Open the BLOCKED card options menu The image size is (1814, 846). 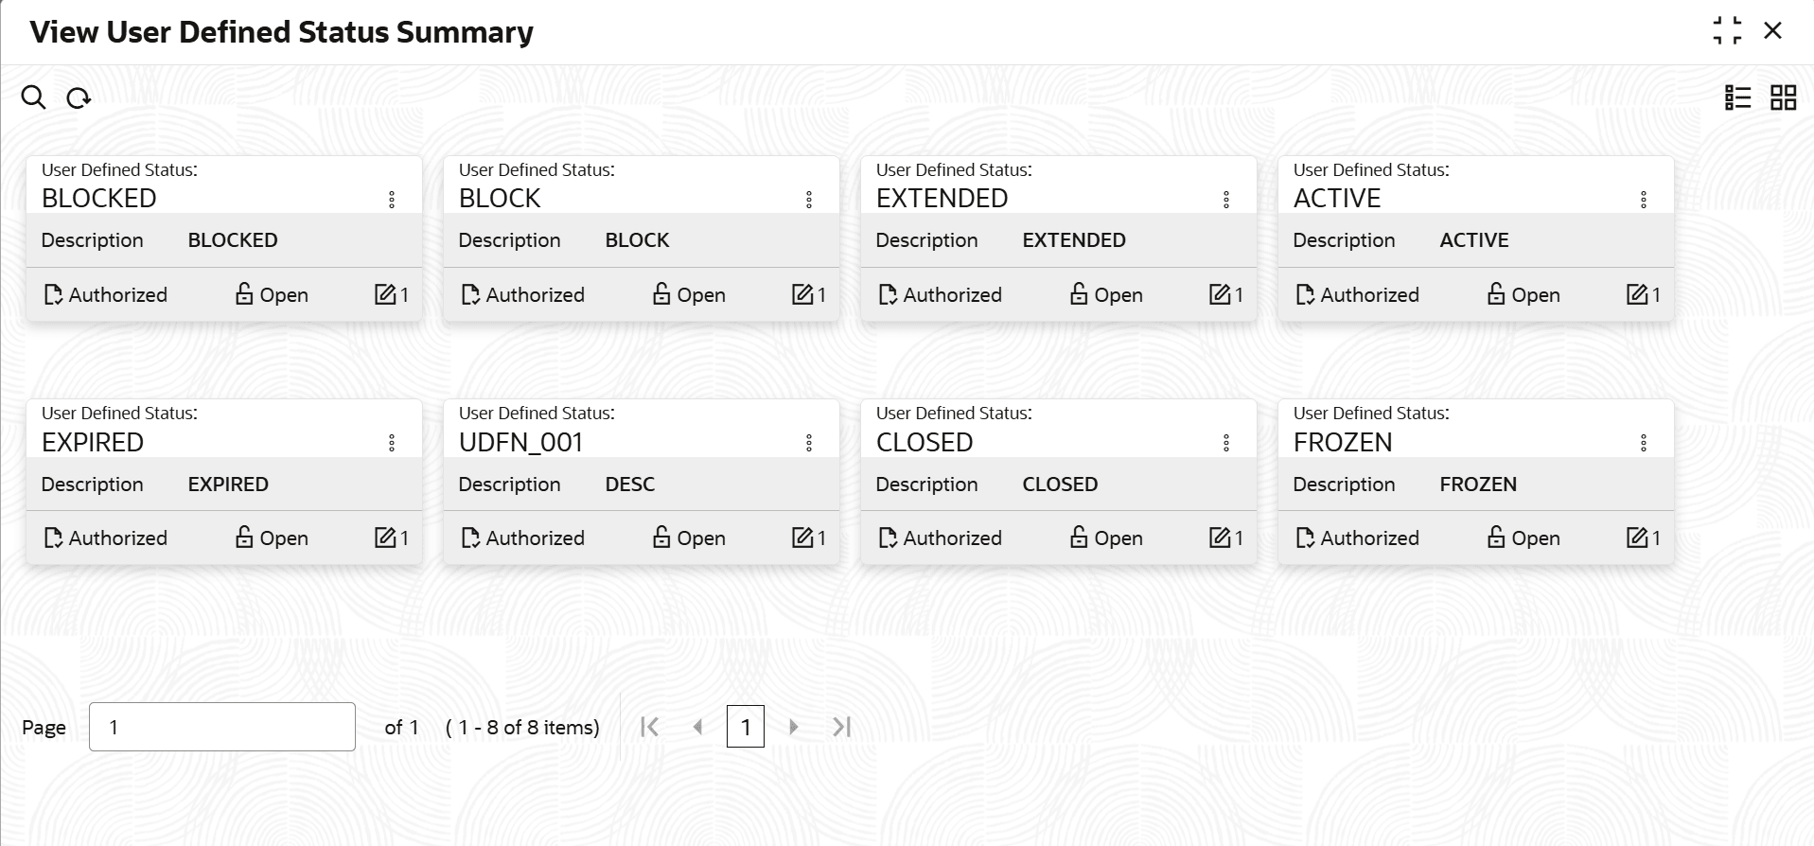pyautogui.click(x=392, y=200)
